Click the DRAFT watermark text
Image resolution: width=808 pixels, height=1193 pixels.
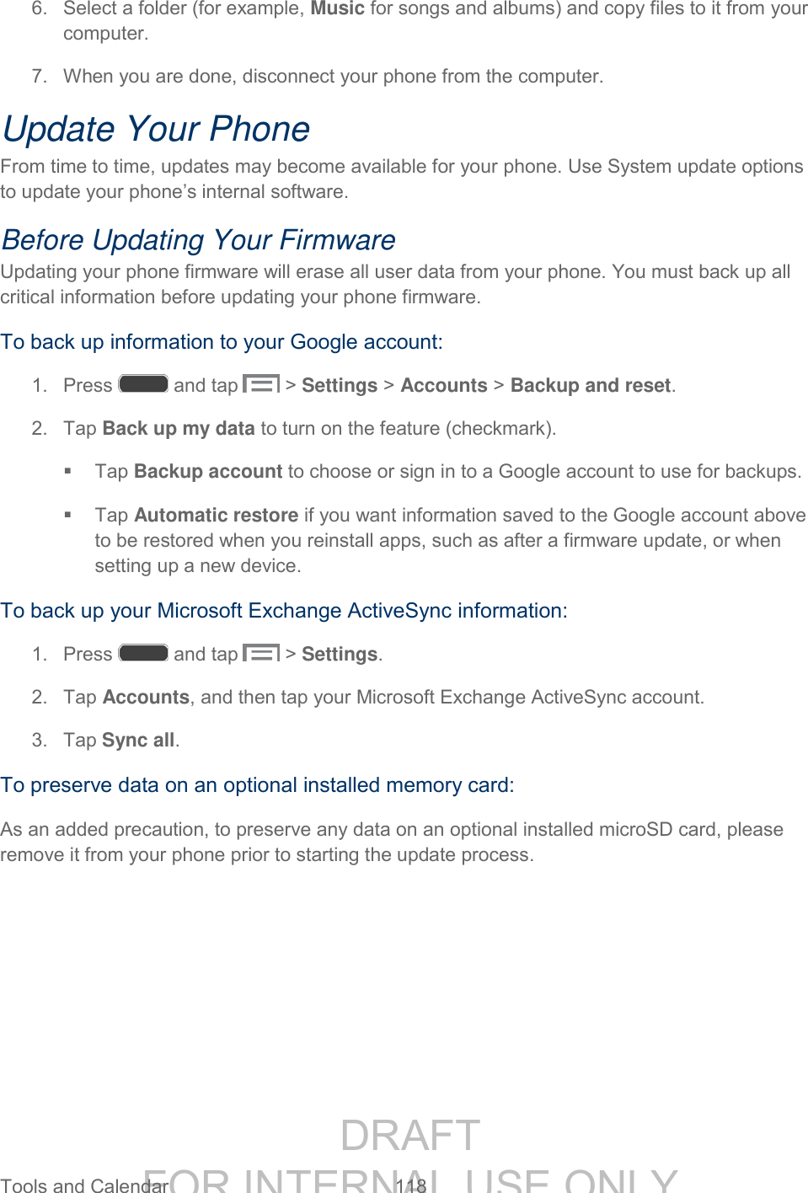click(x=410, y=1135)
